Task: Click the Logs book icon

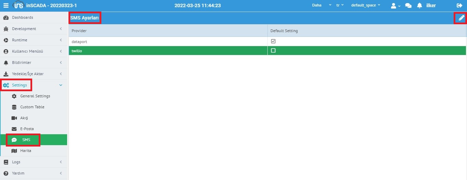Action: coord(6,162)
